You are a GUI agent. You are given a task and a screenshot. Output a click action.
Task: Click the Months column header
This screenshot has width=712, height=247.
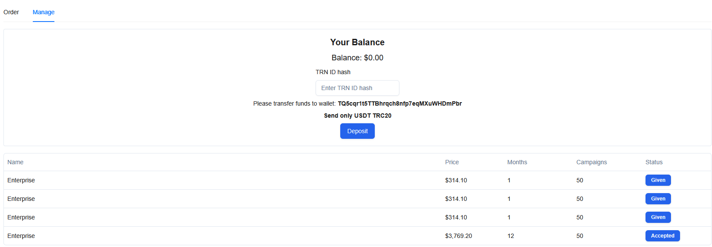click(x=517, y=162)
